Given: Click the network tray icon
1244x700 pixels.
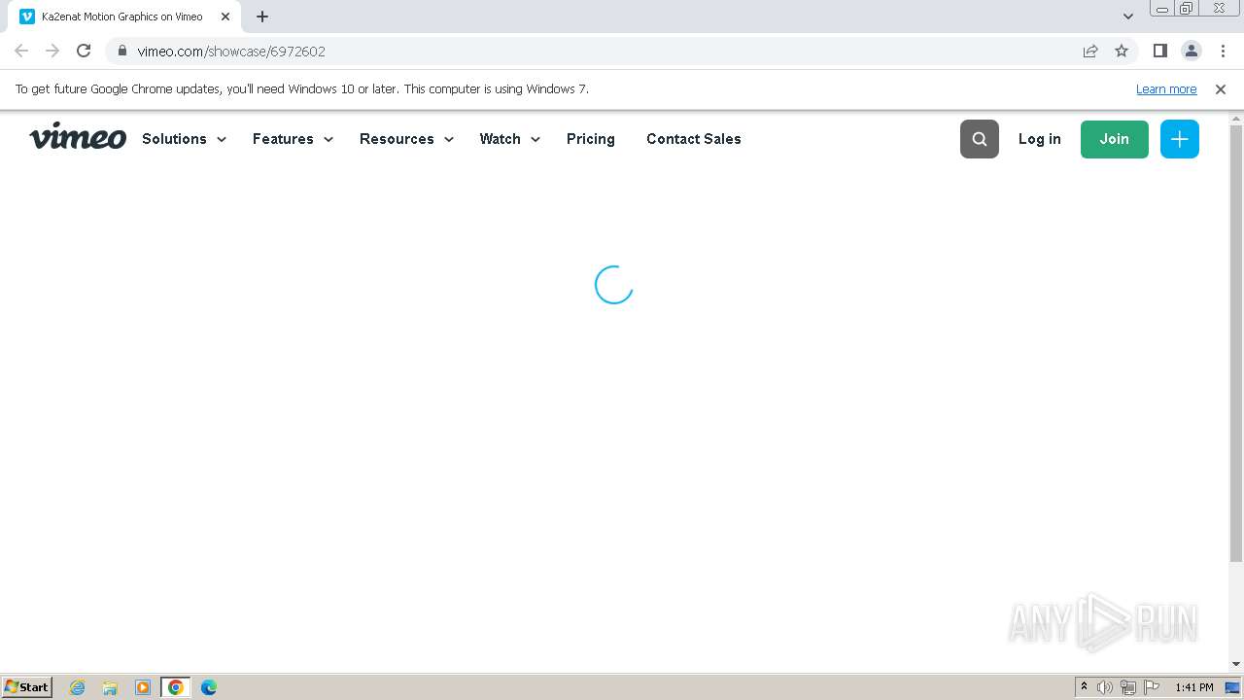Looking at the screenshot, I should (x=1128, y=687).
